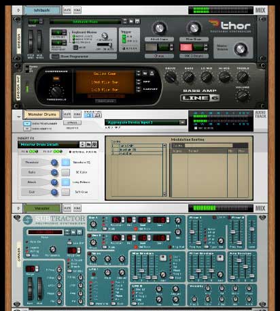The width and height of the screenshot is (280, 311).
Task: Adjust the Bass Amp Lo Mid knob
Action: pos(207,77)
